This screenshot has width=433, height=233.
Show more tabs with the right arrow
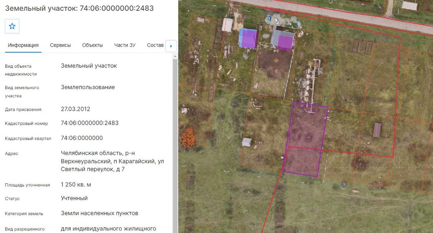point(171,46)
